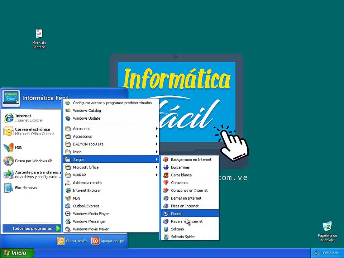Open Configurar acceso y programas predeterminados
This screenshot has width=344, height=258.
pos(111,103)
